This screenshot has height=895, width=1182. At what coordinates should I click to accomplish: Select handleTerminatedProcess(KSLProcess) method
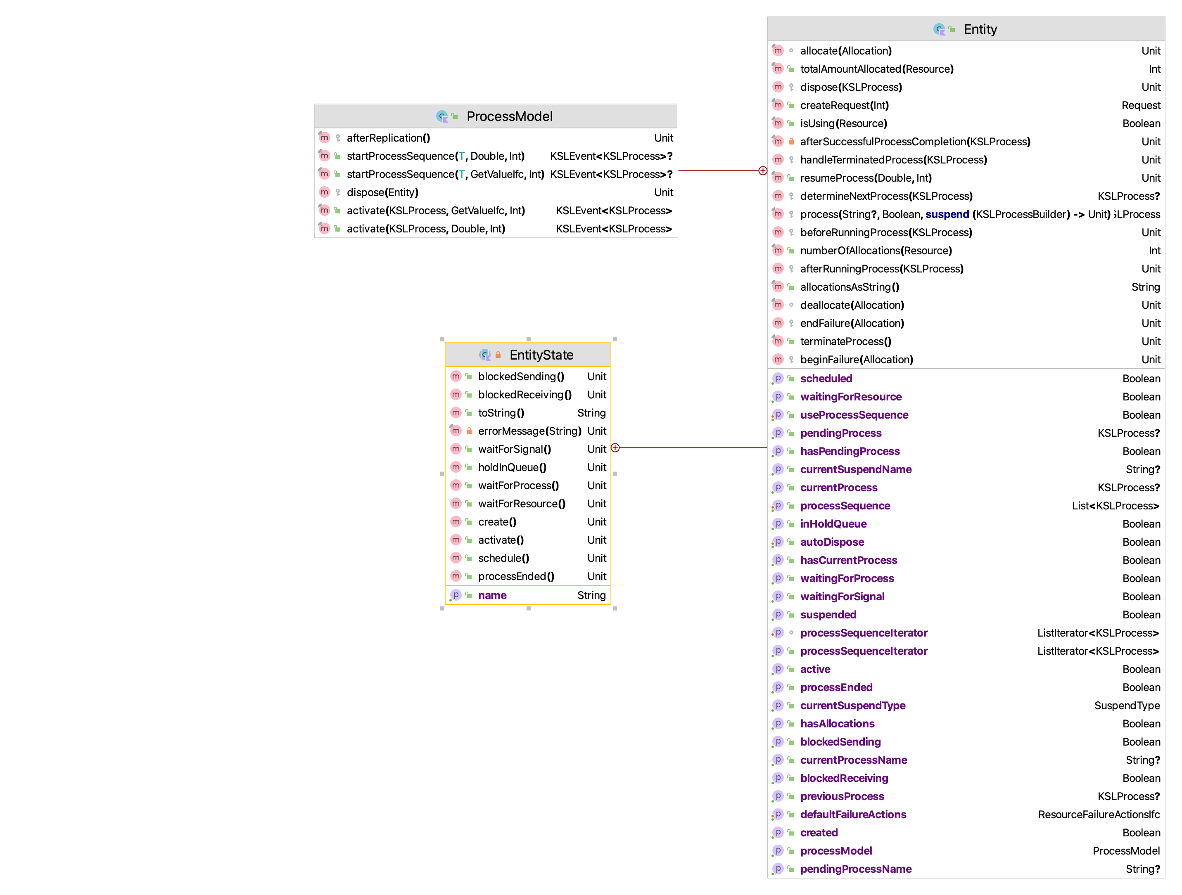[966, 160]
